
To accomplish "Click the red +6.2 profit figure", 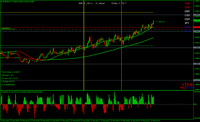I will (x=183, y=88).
